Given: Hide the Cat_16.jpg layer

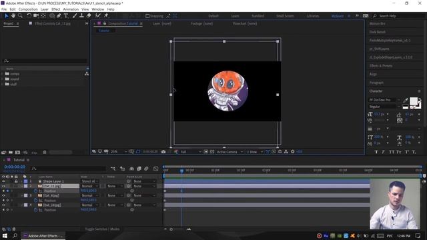Looking at the screenshot, I should [3, 205].
